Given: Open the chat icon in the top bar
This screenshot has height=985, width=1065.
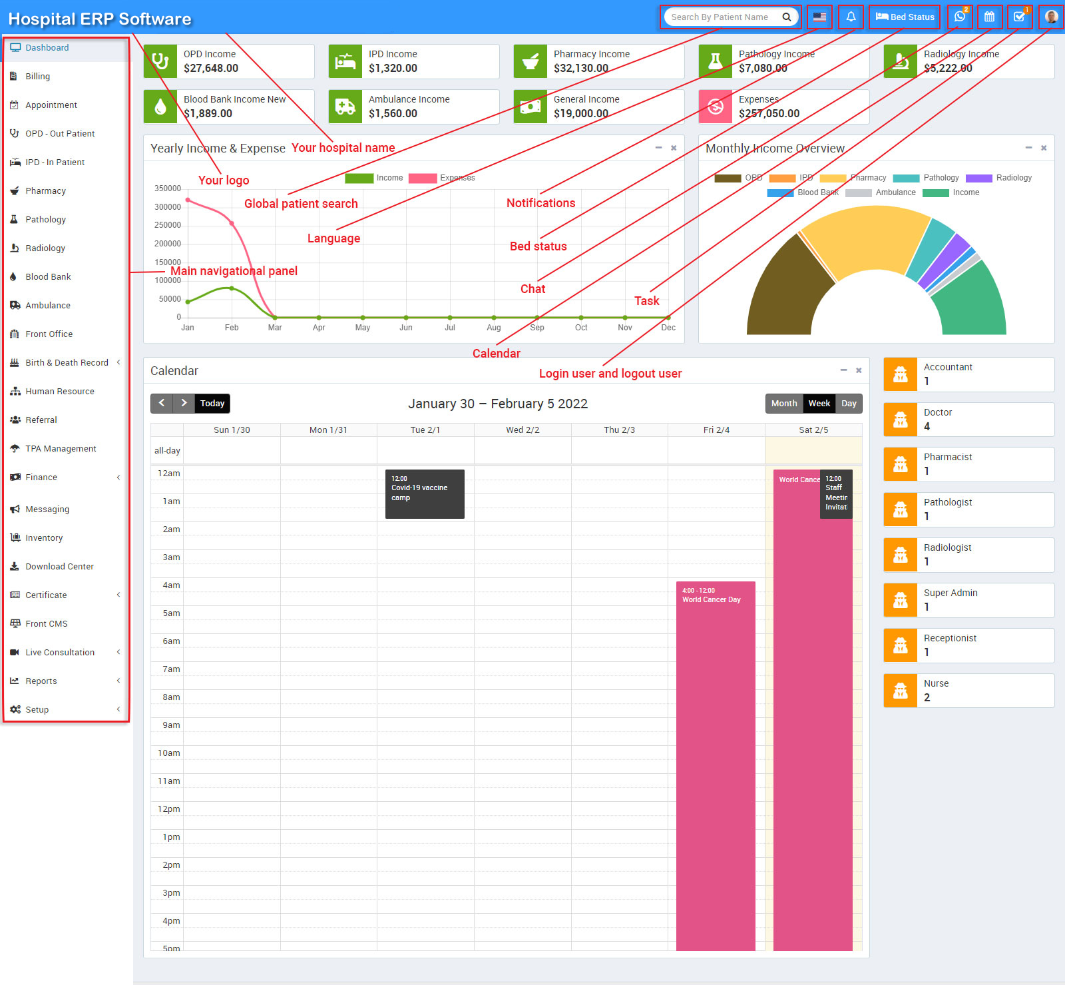Looking at the screenshot, I should (x=959, y=17).
